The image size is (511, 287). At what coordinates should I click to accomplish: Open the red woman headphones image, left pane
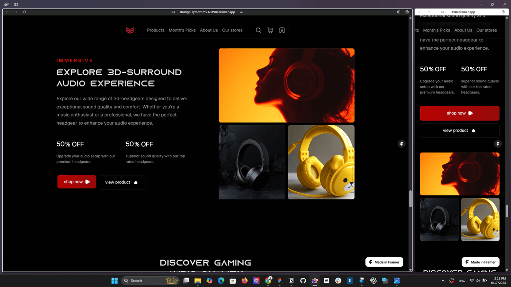click(x=286, y=85)
